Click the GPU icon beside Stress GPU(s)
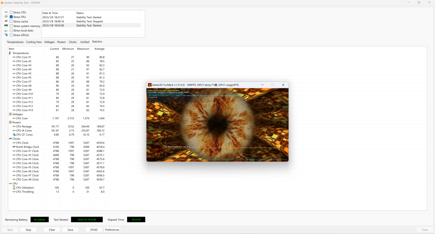The height and width of the screenshot is (234, 435). tap(6, 35)
